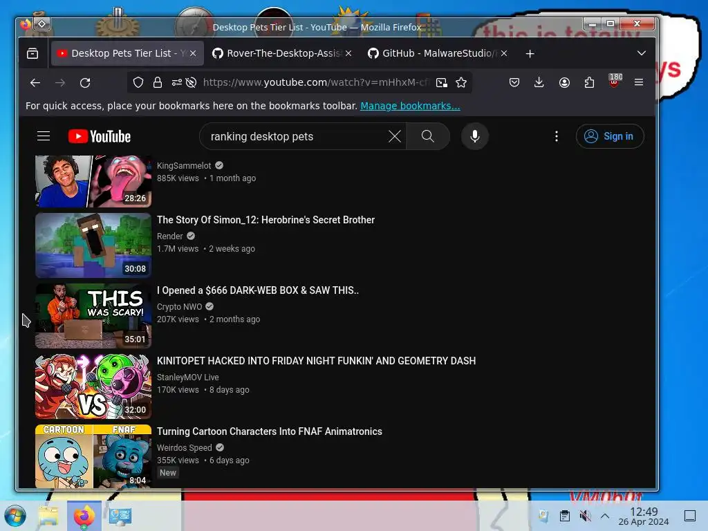
Task: Open Firefox View icon in tab bar
Action: point(32,54)
